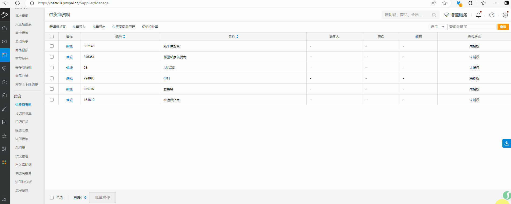Viewport: 511px width, 204px height.
Task: Click the browser refresh icon
Action: [17, 3]
